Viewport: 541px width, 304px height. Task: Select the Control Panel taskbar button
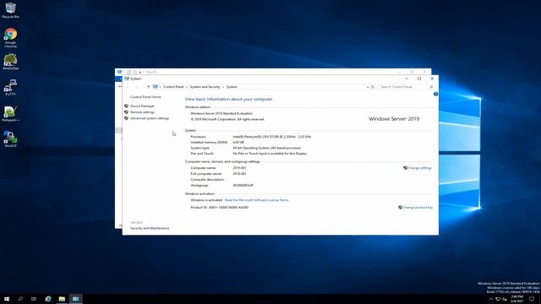coord(75,299)
